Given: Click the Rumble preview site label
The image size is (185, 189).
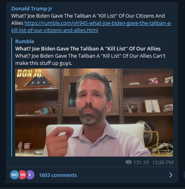Looking at the screenshot, I should 24,41.
